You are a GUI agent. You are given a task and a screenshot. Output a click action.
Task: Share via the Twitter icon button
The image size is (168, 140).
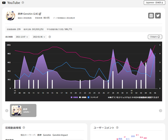point(158,16)
